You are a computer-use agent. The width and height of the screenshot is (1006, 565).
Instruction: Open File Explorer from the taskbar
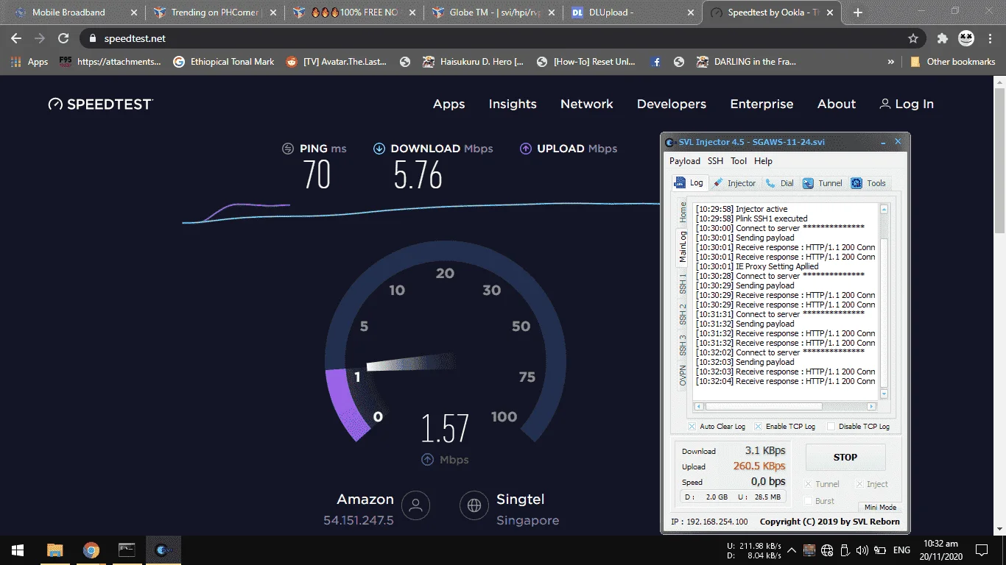54,550
